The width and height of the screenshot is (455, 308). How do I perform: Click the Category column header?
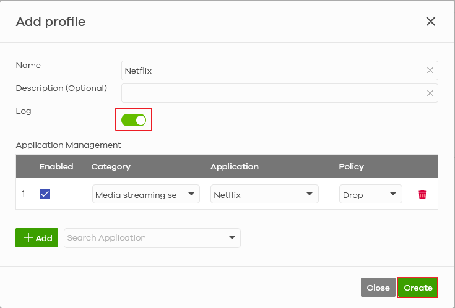(111, 166)
